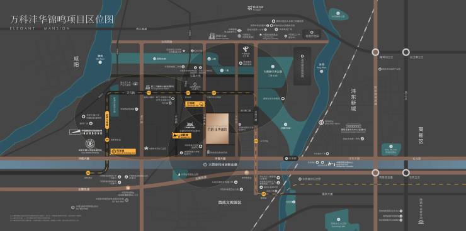The height and width of the screenshot is (231, 466).
Task: Click the skyscraper icon near top center
Action: [x=212, y=36]
